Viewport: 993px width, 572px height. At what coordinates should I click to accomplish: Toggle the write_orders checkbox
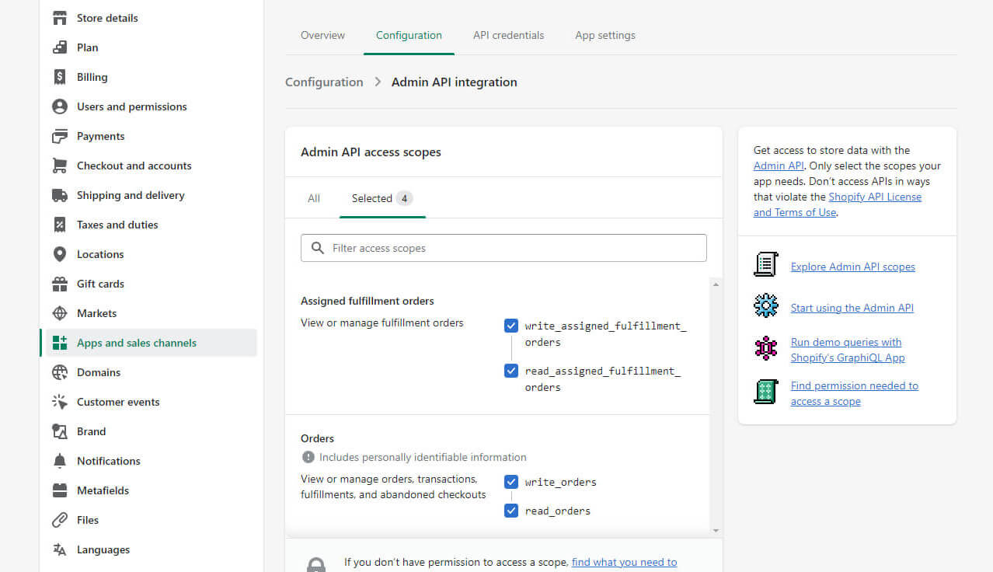click(x=511, y=482)
